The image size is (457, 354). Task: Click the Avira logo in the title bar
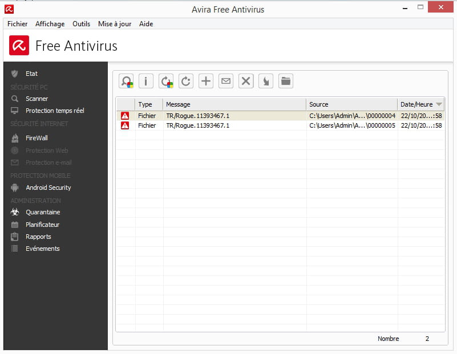pos(9,9)
